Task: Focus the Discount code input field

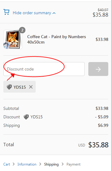Action: pos(44,69)
